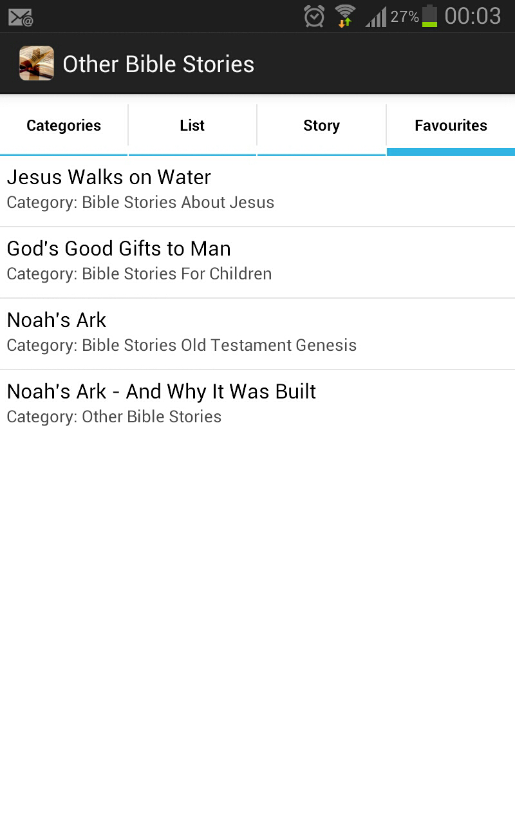The width and height of the screenshot is (515, 824).
Task: Tap Category: Bible Stories Old Testament Genesis
Action: (x=182, y=346)
